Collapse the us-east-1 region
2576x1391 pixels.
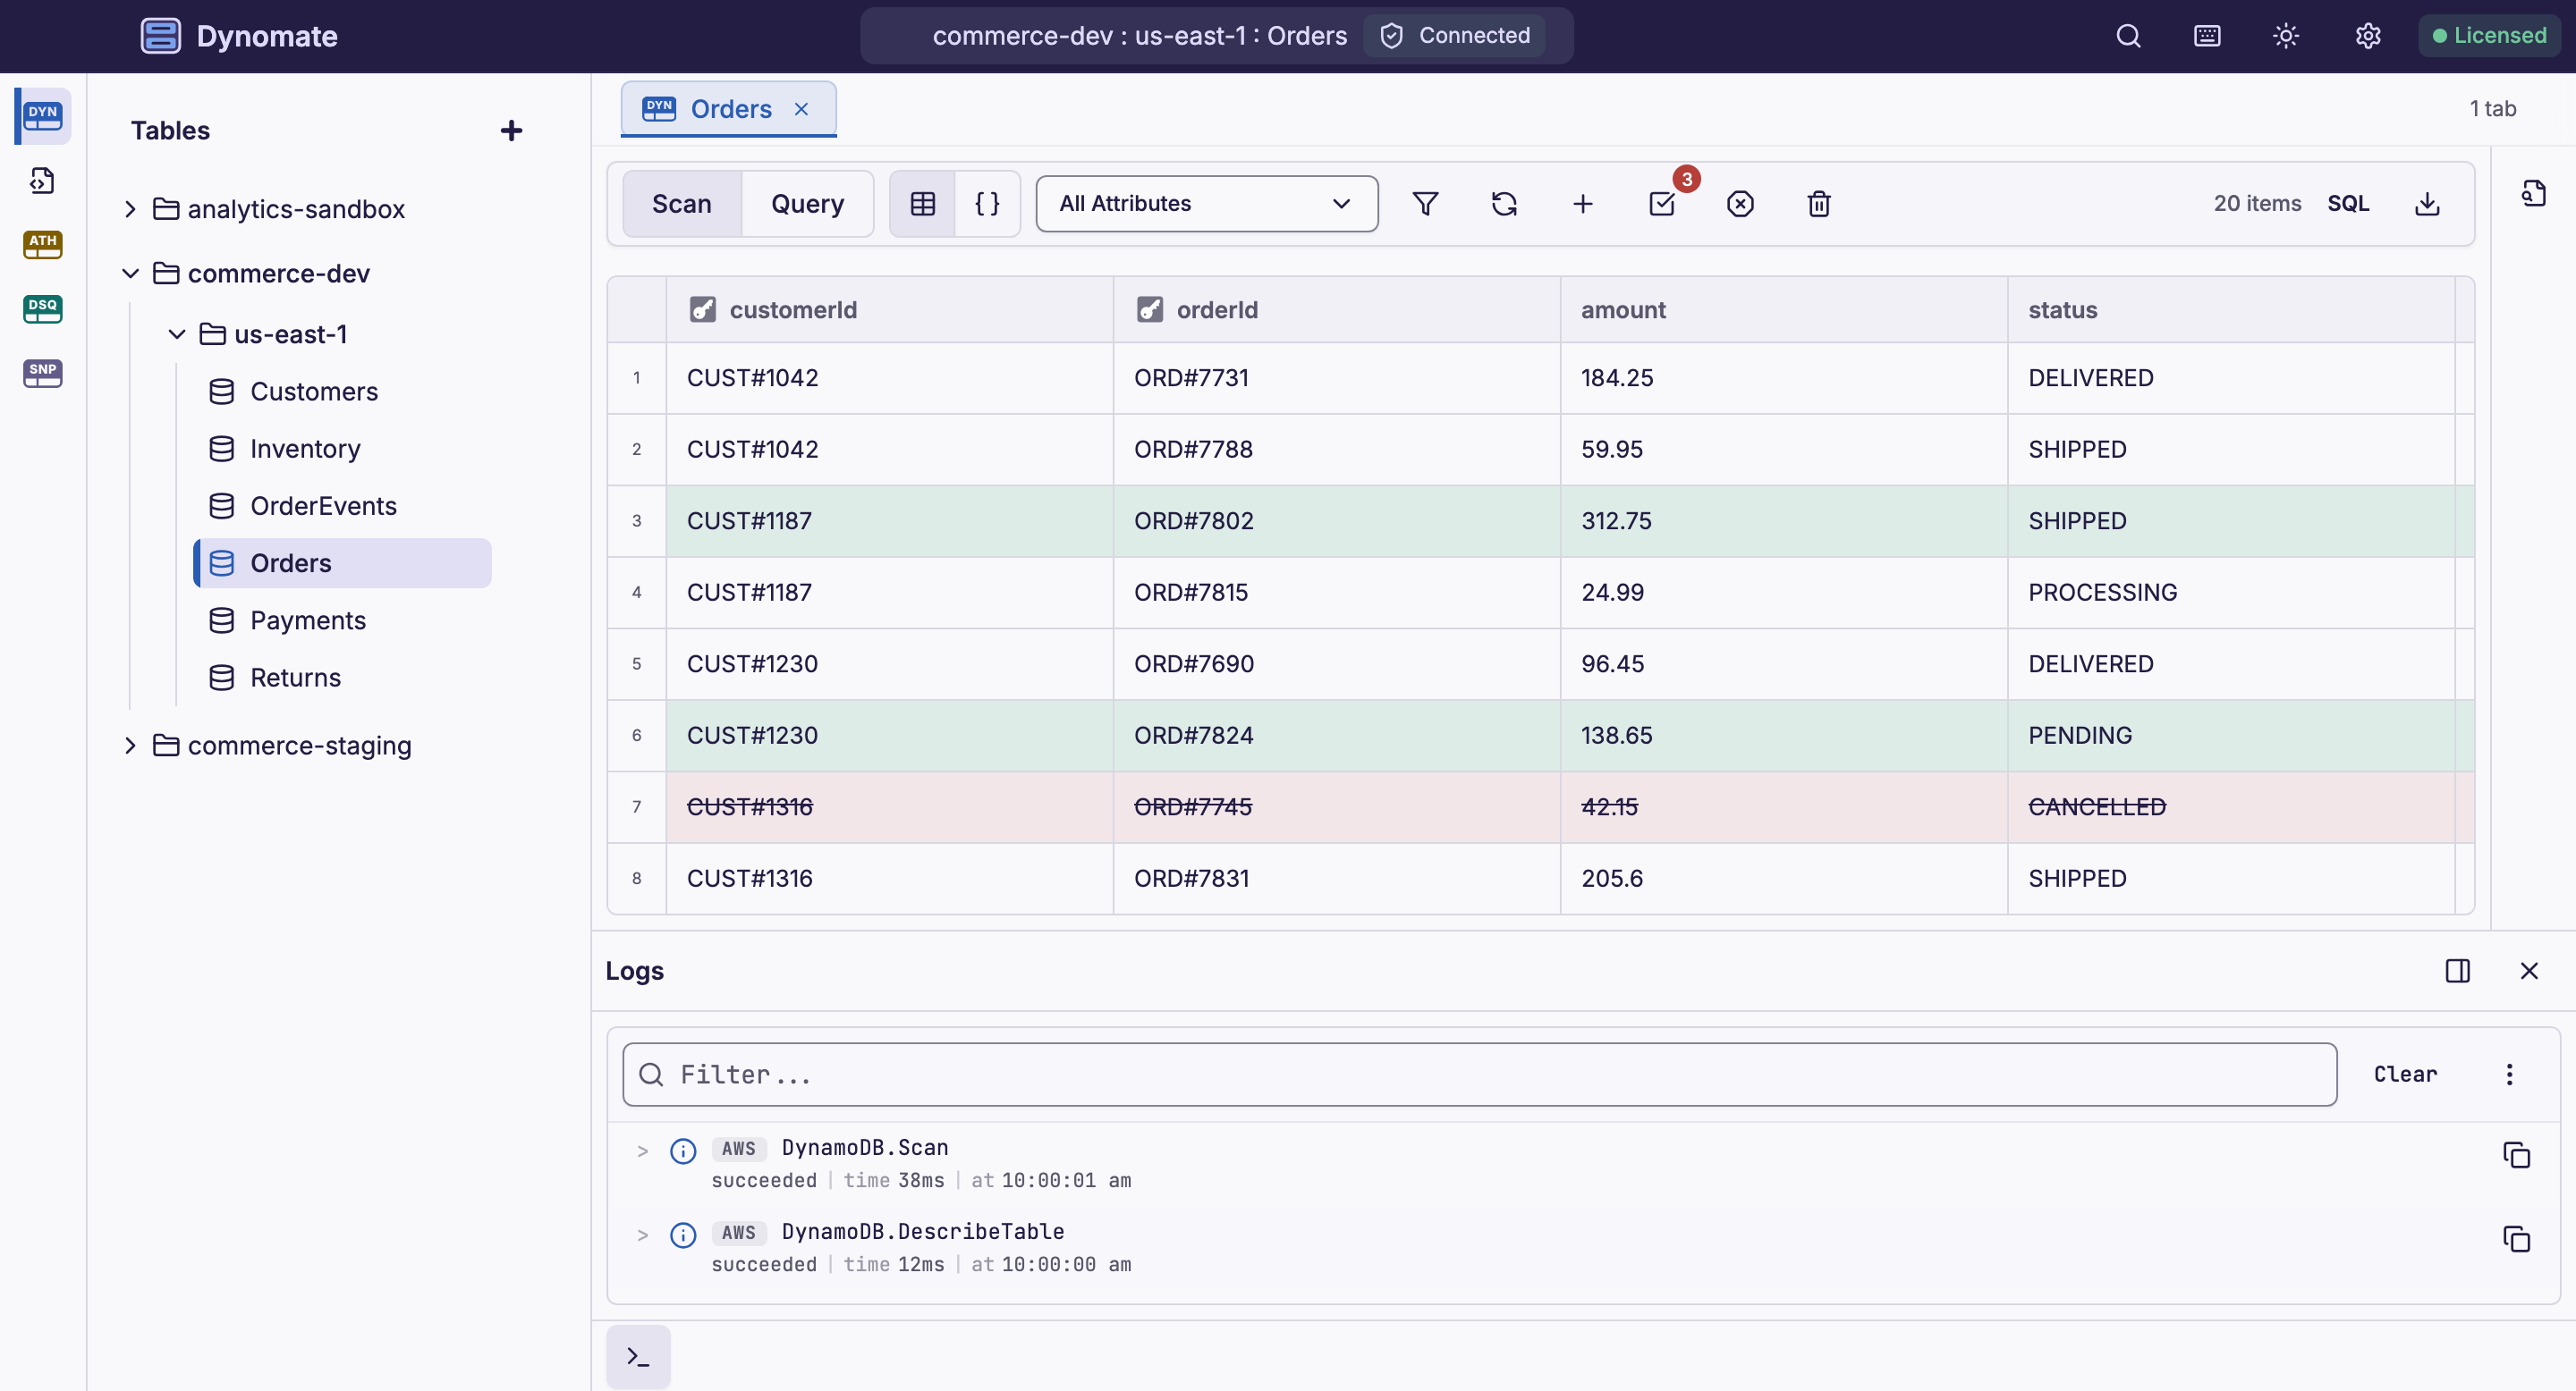177,333
